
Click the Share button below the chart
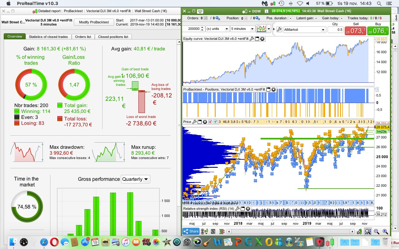click(191, 231)
